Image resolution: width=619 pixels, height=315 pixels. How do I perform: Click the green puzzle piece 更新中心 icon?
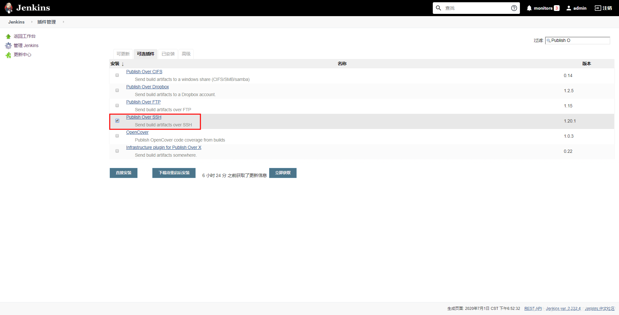(x=8, y=55)
